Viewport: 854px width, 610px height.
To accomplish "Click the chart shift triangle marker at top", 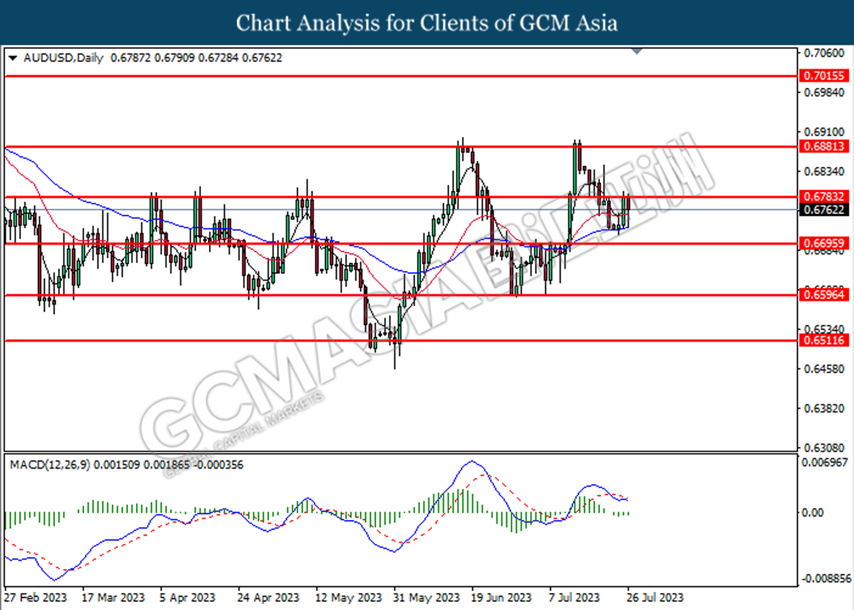I will click(x=637, y=51).
